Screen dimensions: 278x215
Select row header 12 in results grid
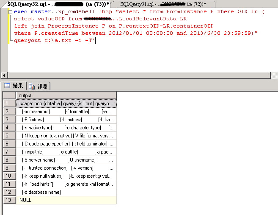tap(10, 192)
